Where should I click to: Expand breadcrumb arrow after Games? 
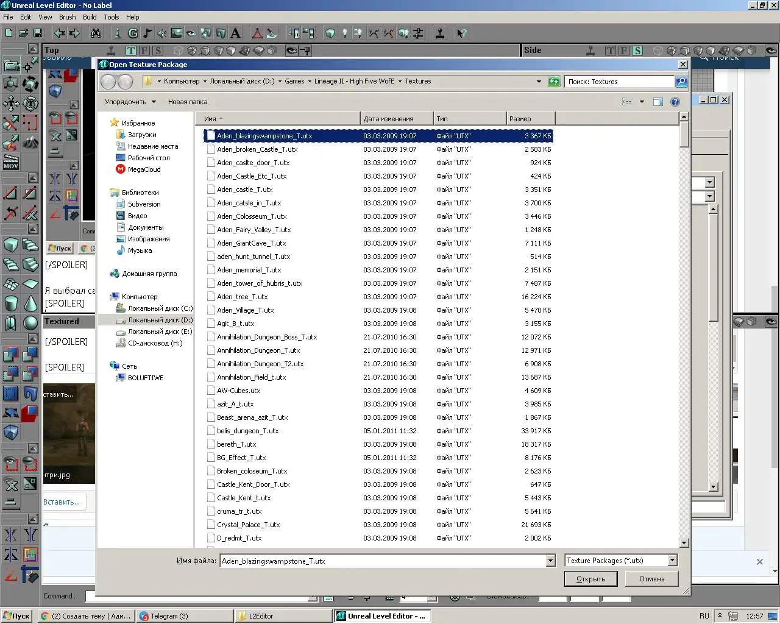pos(310,81)
